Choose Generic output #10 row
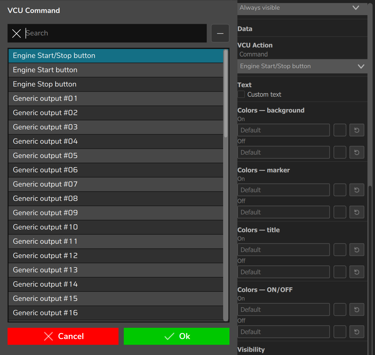Screen dimensions: 375x355 116,227
